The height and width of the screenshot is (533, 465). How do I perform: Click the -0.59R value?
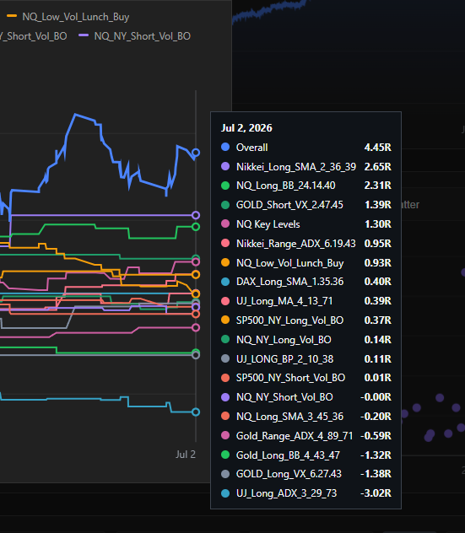pyautogui.click(x=376, y=436)
